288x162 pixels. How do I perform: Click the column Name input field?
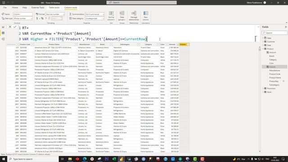click(x=23, y=14)
